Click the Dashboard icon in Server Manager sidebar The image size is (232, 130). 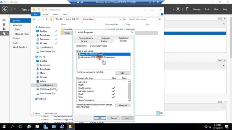point(4,20)
